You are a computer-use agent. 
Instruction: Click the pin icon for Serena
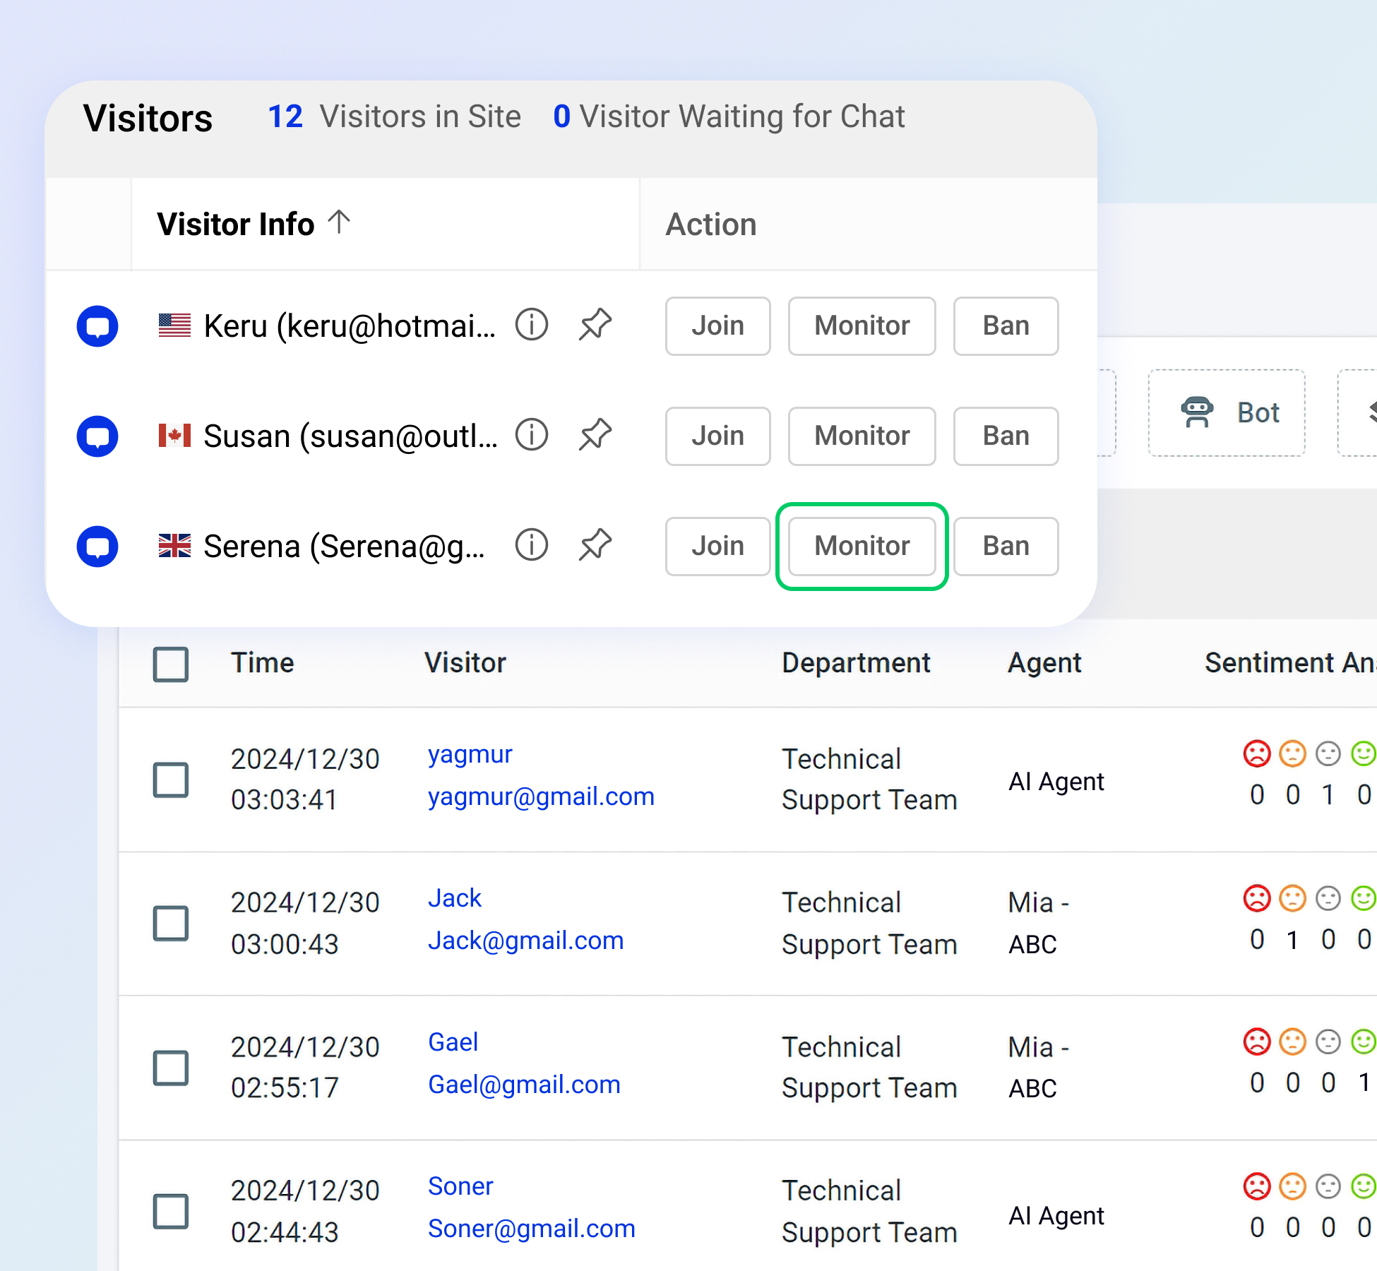coord(595,545)
